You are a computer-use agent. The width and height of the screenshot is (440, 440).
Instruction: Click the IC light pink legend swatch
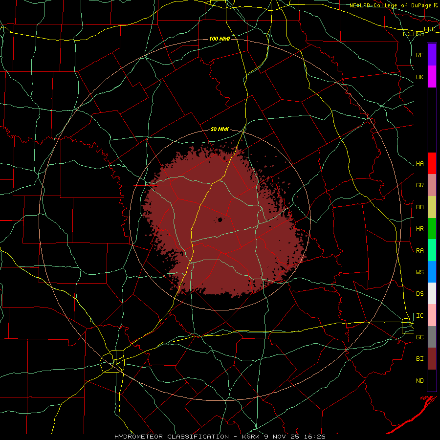(x=432, y=315)
